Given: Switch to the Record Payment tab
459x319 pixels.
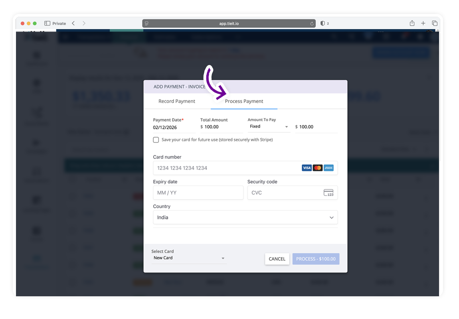Looking at the screenshot, I should click(176, 101).
